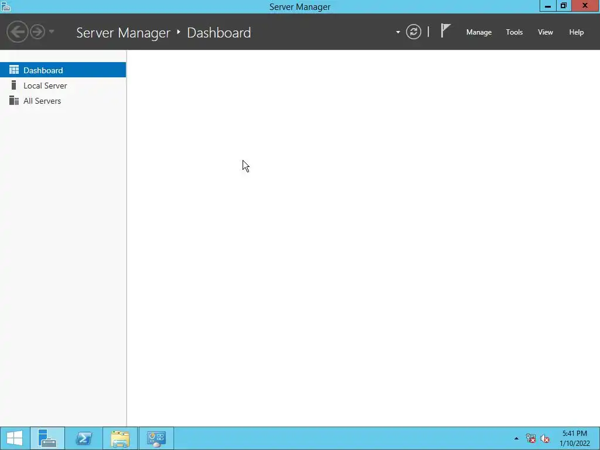Close the Server Manager window
The height and width of the screenshot is (450, 600).
tap(585, 6)
